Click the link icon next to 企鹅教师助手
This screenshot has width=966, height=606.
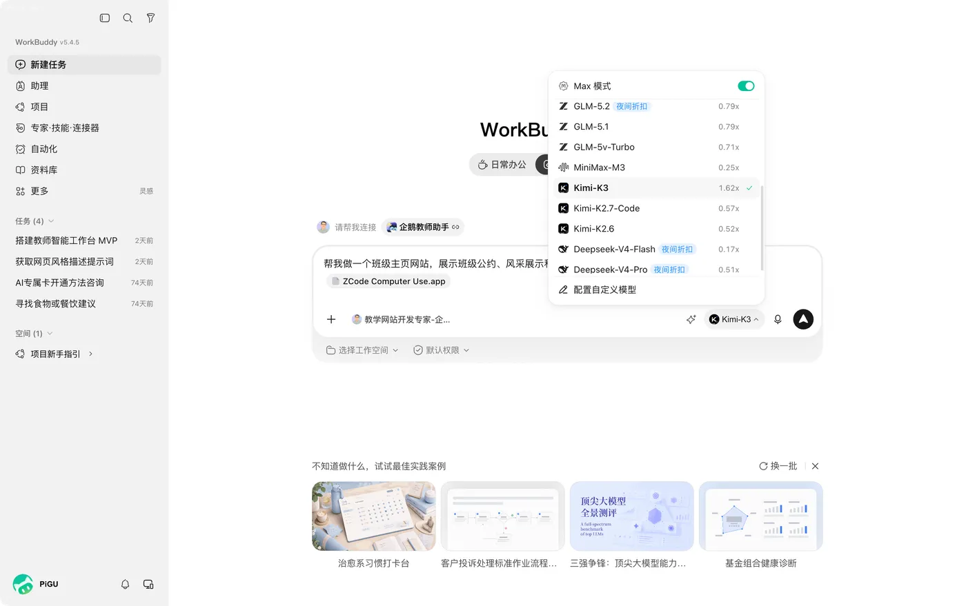pyautogui.click(x=455, y=227)
